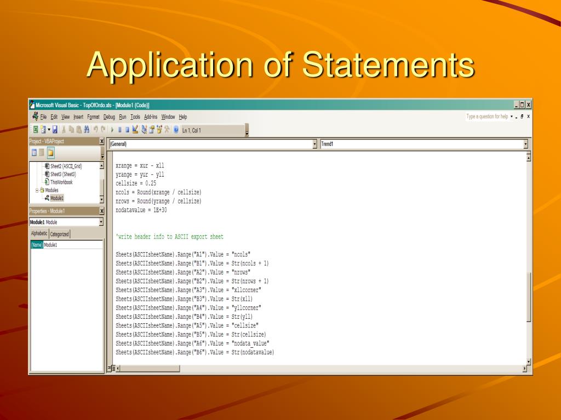
Task: Click the blue Help question-mark icon
Action: point(176,130)
